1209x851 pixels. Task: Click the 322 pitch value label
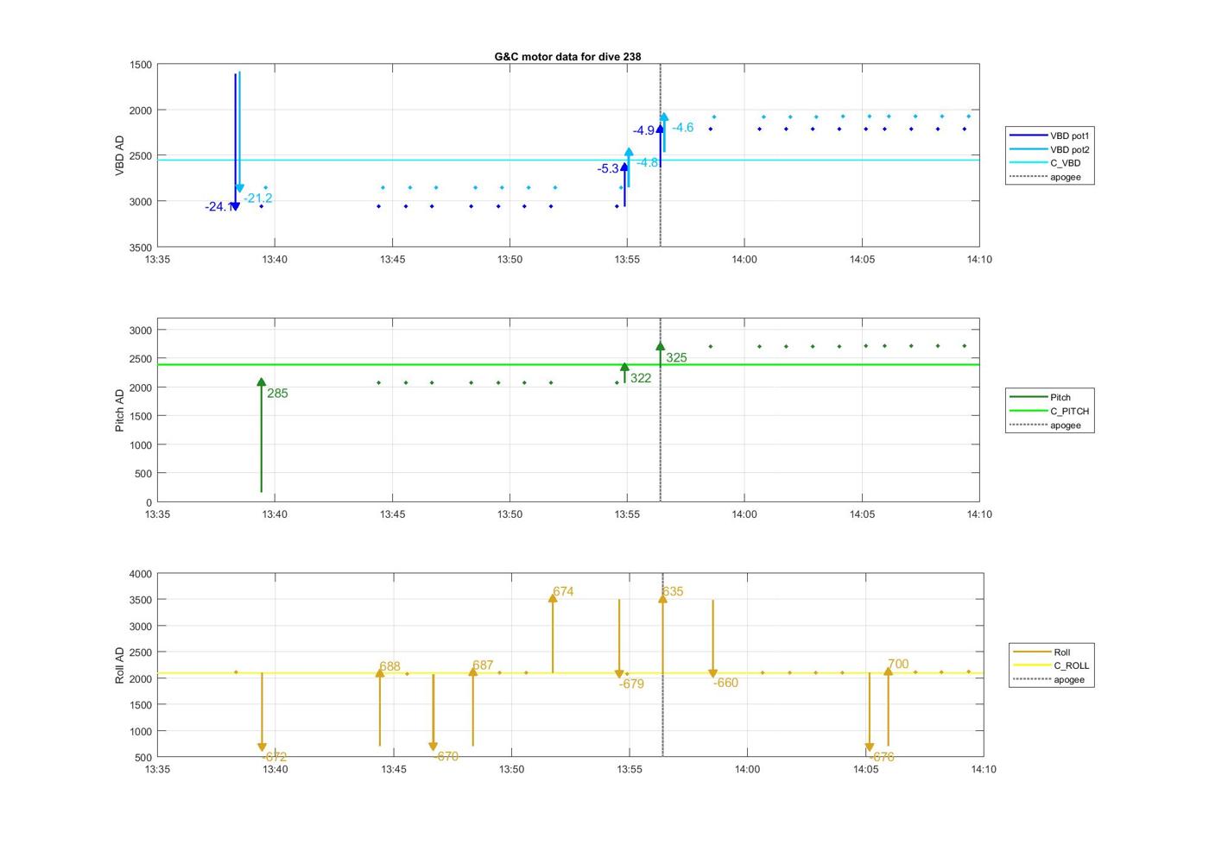pyautogui.click(x=641, y=379)
